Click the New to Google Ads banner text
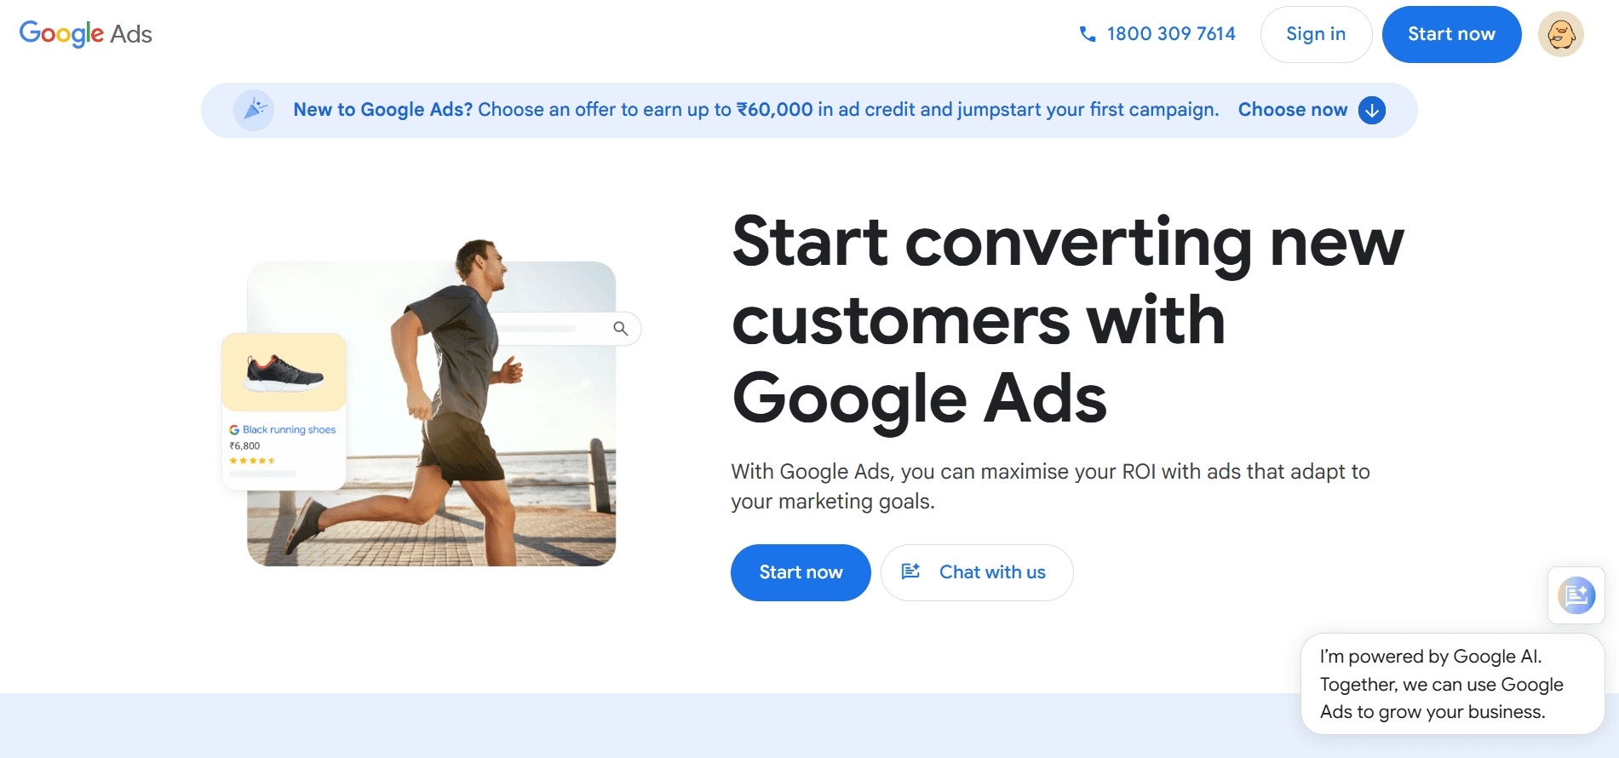1619x758 pixels. tap(756, 110)
